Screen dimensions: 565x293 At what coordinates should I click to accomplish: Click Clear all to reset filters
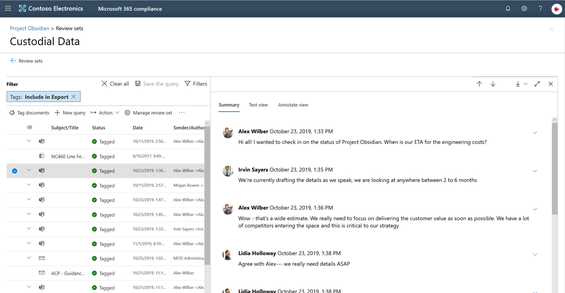pos(114,83)
